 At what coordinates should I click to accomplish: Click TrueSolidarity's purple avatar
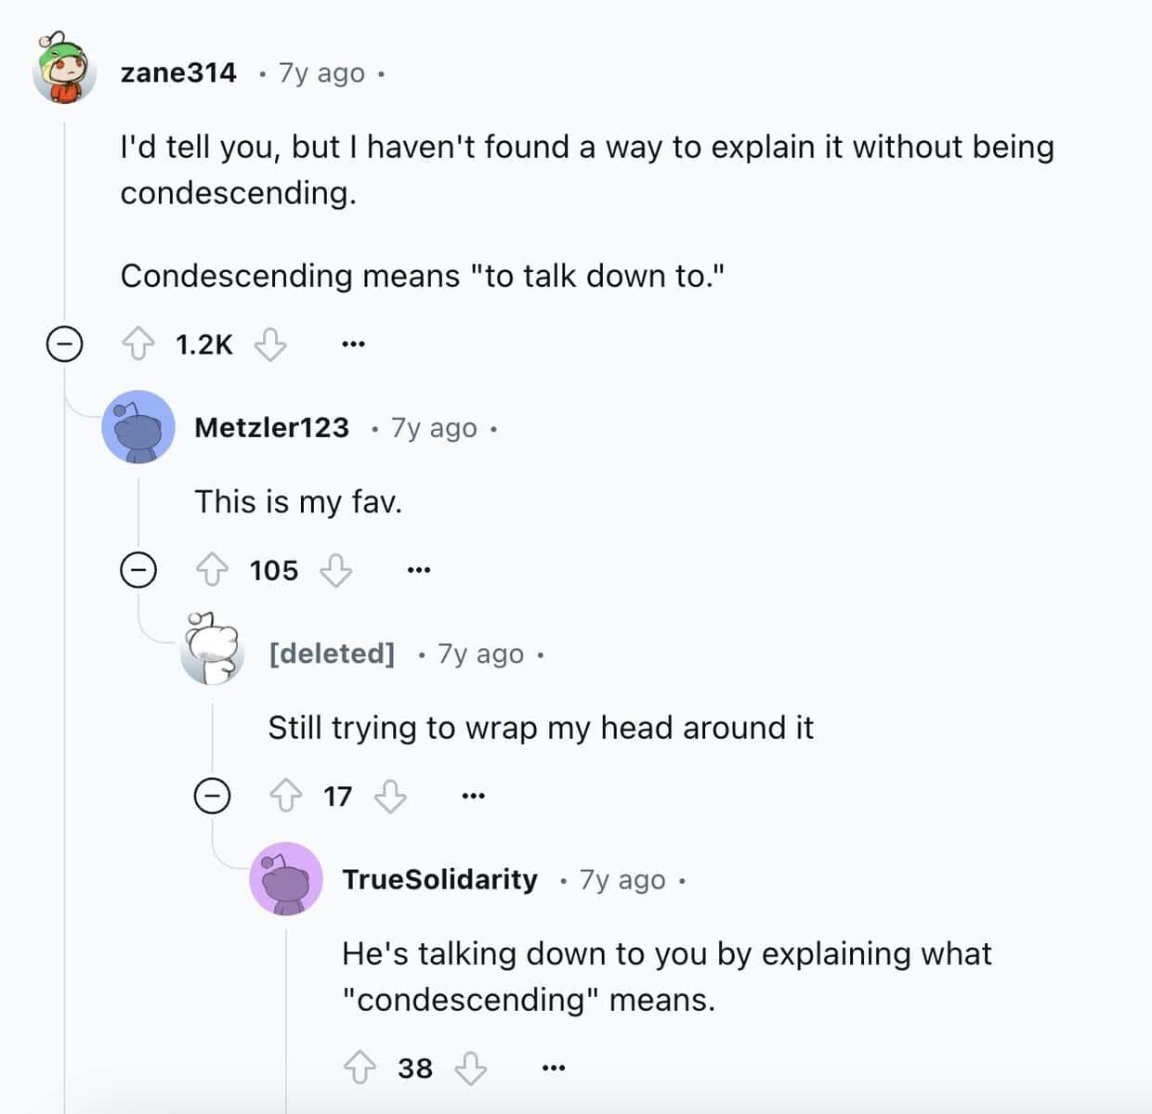coord(286,878)
